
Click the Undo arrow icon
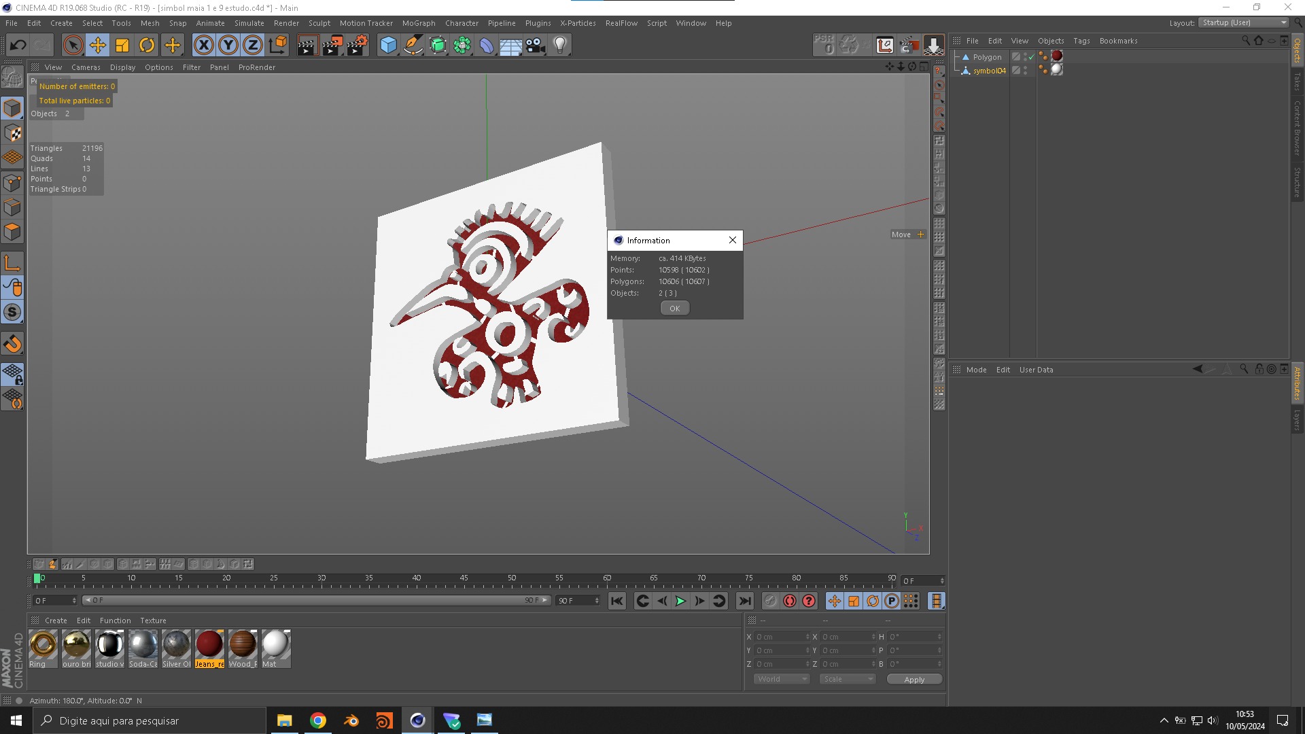18,46
